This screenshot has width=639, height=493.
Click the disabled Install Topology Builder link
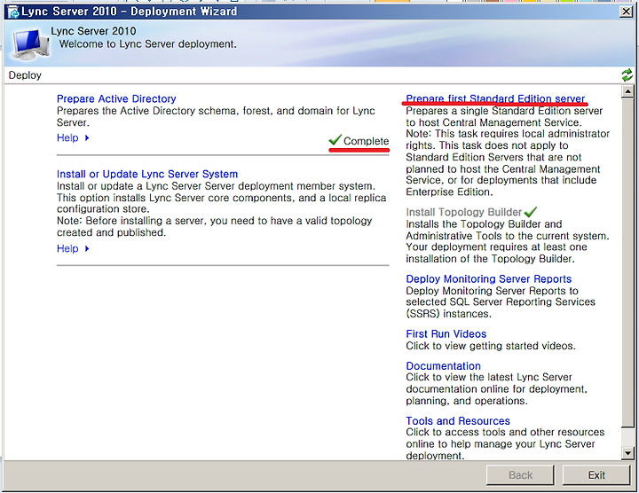[x=464, y=212]
